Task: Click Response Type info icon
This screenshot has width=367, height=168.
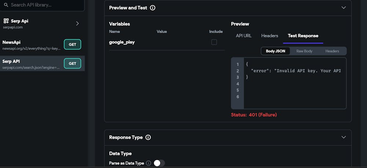Action: (148, 137)
